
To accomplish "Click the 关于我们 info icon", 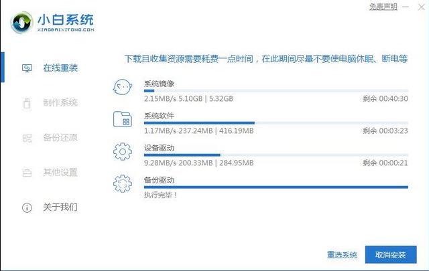I will click(27, 207).
